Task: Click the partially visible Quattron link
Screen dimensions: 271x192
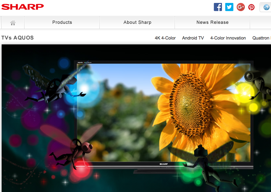Action: coord(261,38)
